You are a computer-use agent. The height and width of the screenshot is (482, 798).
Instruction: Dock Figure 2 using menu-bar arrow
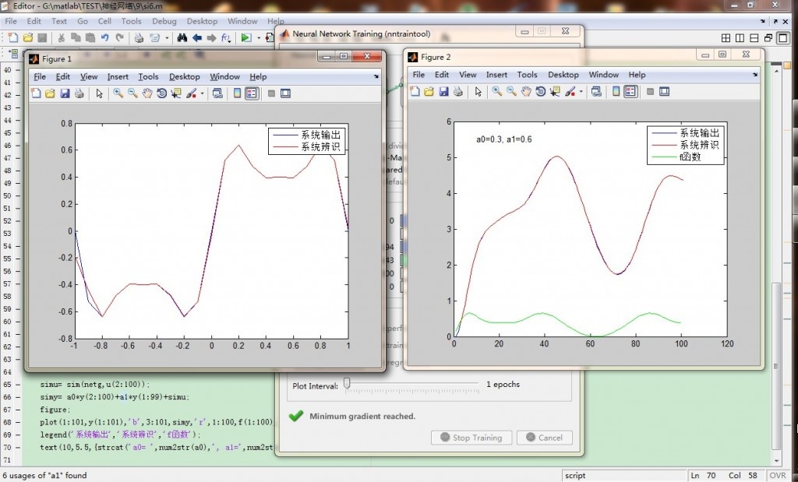pos(754,75)
